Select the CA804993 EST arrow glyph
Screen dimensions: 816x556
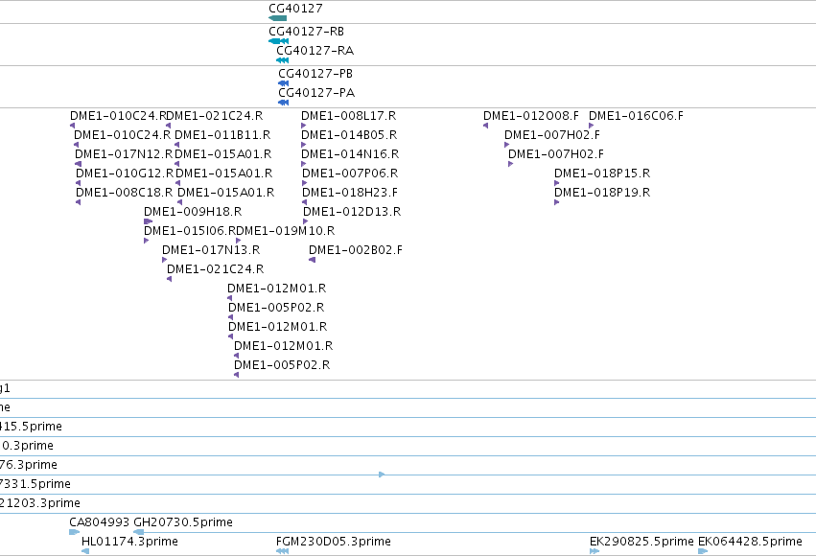click(x=75, y=532)
